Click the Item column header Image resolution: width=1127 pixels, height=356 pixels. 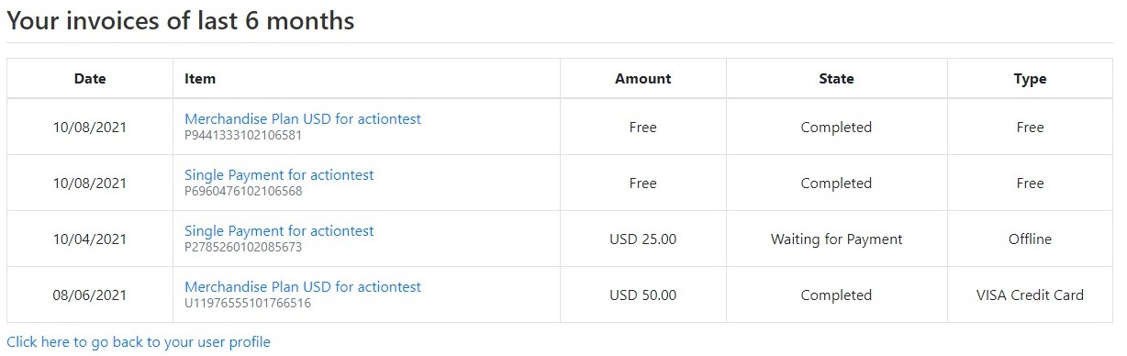[x=200, y=79]
